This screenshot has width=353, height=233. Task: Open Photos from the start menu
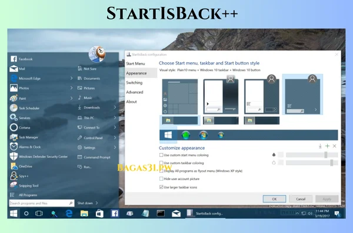(x=19, y=88)
